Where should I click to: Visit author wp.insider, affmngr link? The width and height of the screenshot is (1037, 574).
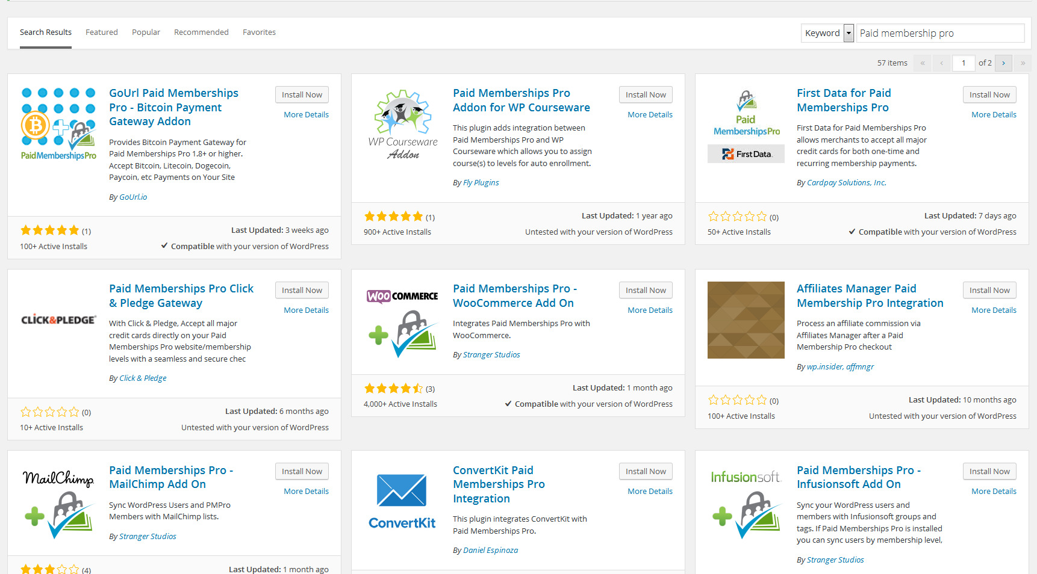coord(840,366)
